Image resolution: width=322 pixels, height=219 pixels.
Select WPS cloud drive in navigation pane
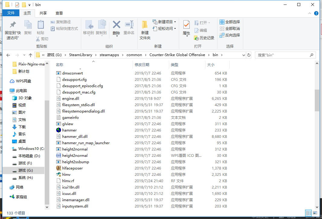coord(21,81)
